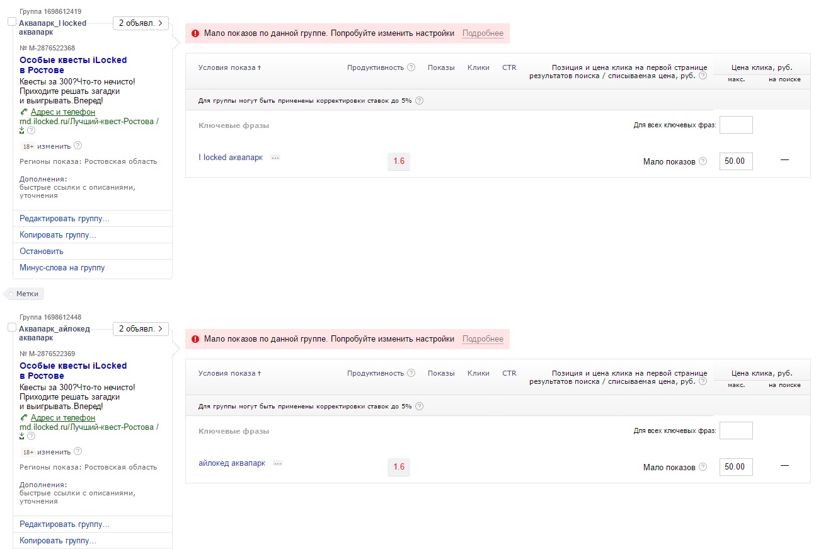Open help icon next to Продуктивность in first table
Screen dimensions: 838x549
(x=411, y=67)
